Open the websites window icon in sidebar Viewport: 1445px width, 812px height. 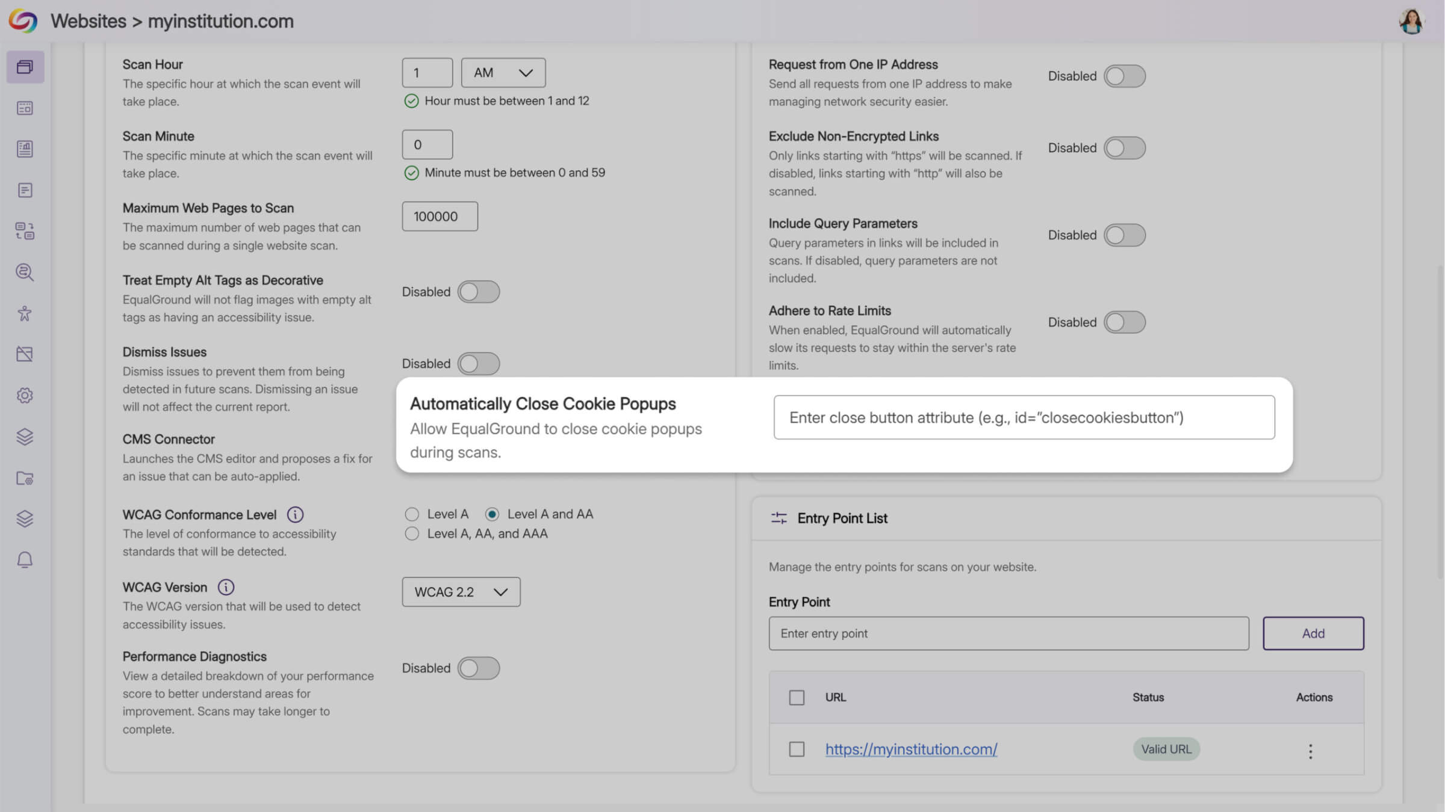pos(25,67)
